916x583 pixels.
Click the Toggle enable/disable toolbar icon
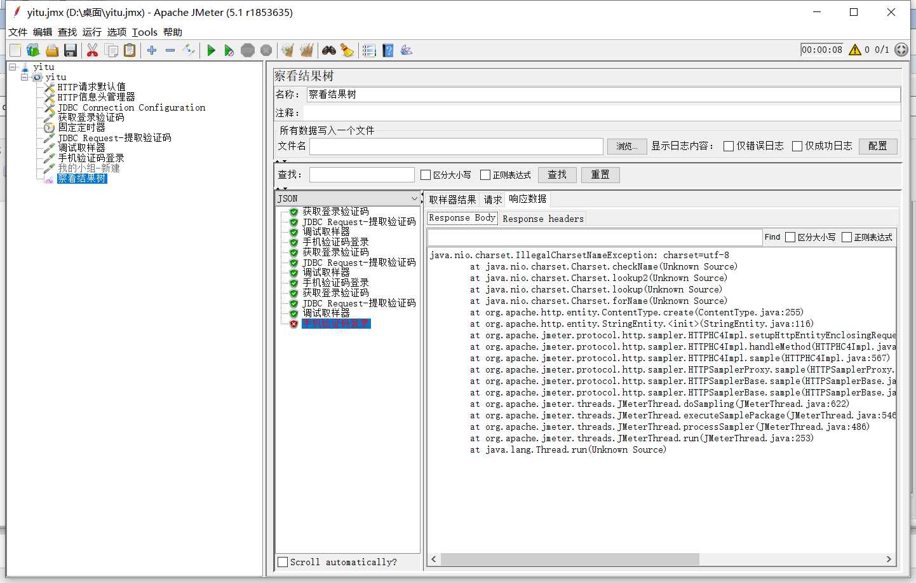[189, 50]
